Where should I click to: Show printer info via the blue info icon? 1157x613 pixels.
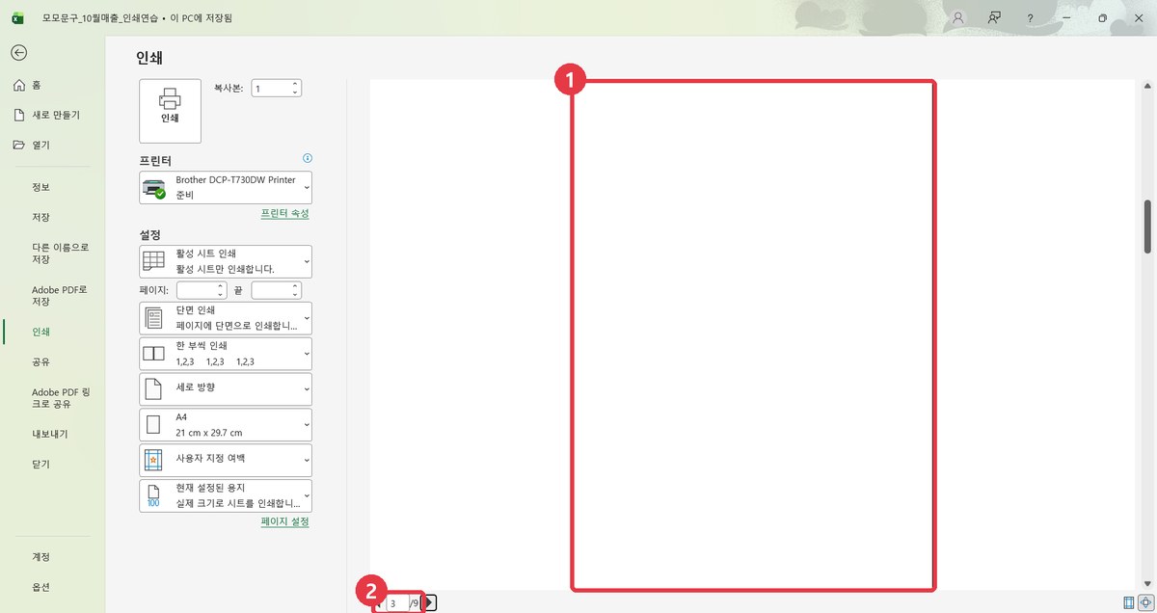308,158
